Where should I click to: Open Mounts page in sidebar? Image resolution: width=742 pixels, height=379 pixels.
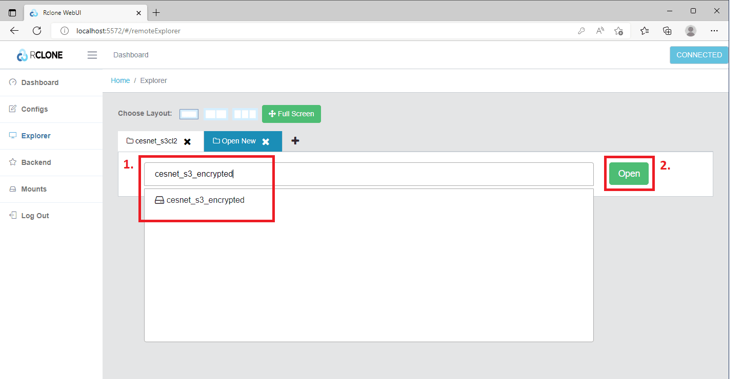click(x=34, y=189)
